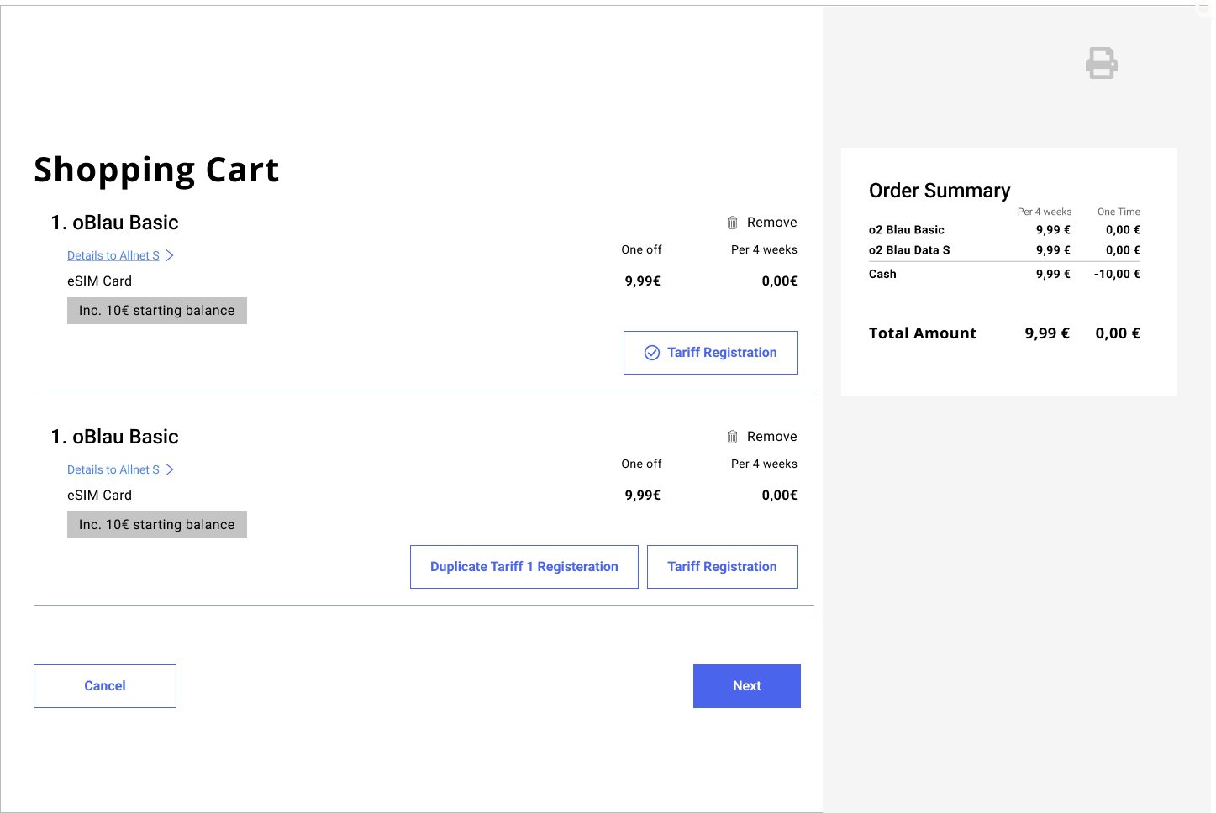Select the Cash row label
1216x813 pixels.
click(882, 274)
